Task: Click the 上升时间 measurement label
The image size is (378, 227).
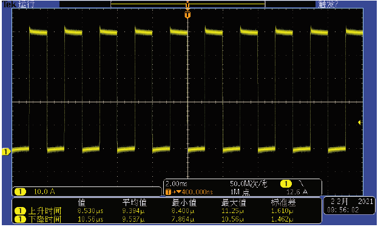Action: click(x=45, y=211)
